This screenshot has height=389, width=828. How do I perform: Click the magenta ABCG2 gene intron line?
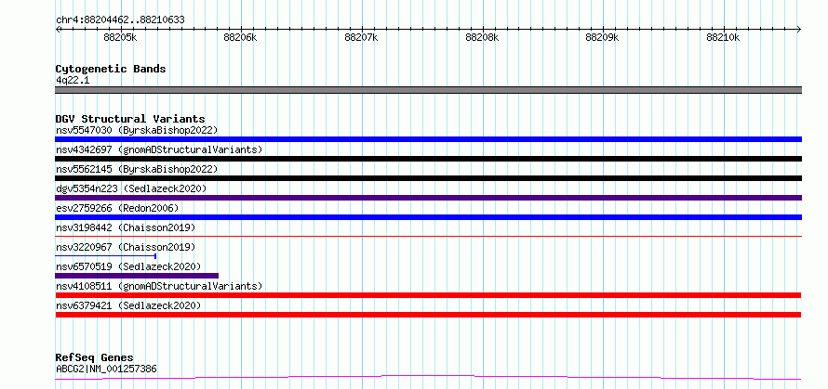pyautogui.click(x=428, y=377)
